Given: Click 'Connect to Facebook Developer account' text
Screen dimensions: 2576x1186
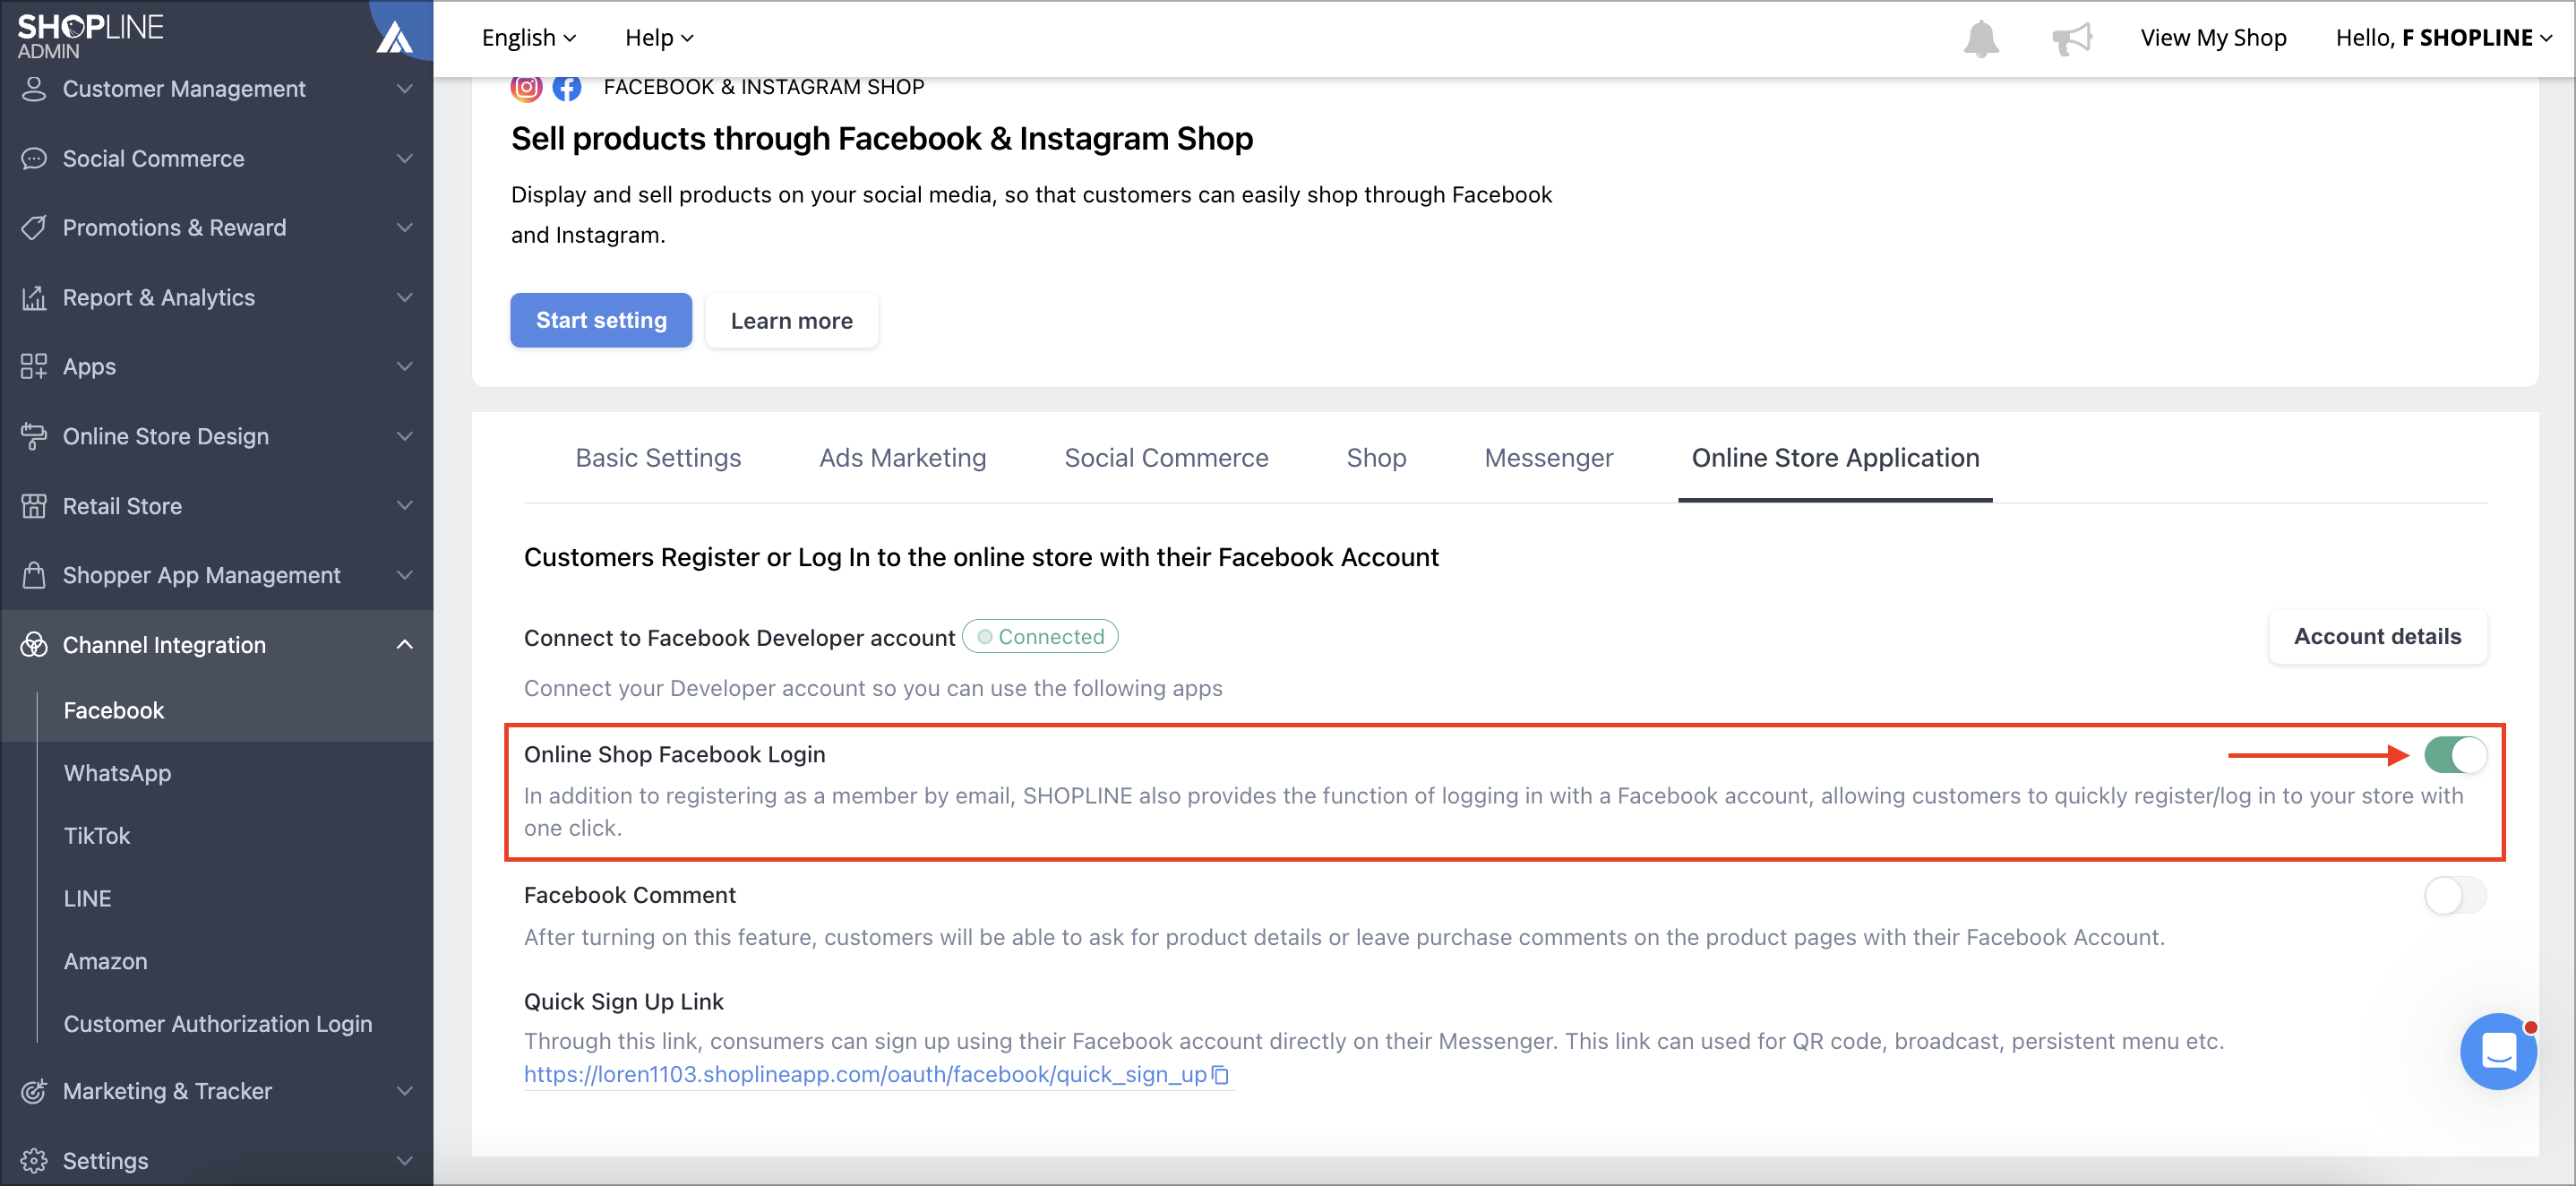Looking at the screenshot, I should 740,638.
